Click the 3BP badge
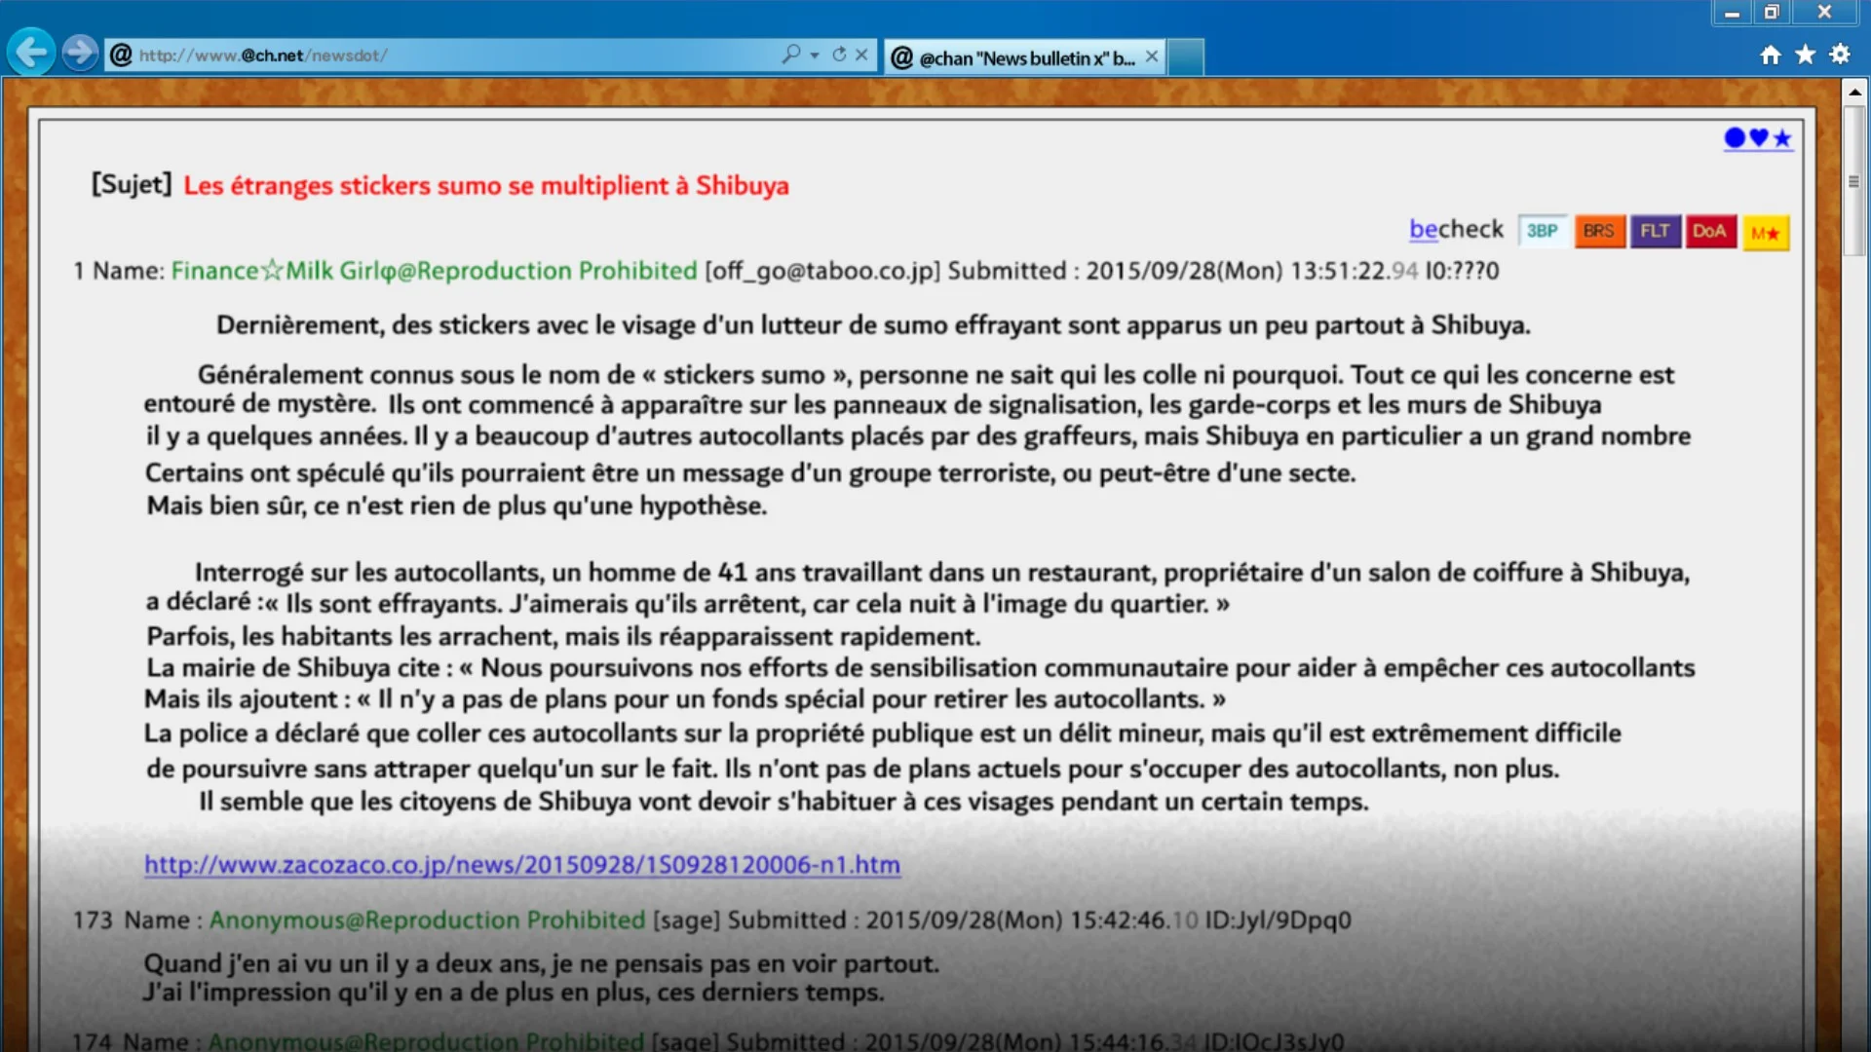1871x1052 pixels. click(1543, 232)
